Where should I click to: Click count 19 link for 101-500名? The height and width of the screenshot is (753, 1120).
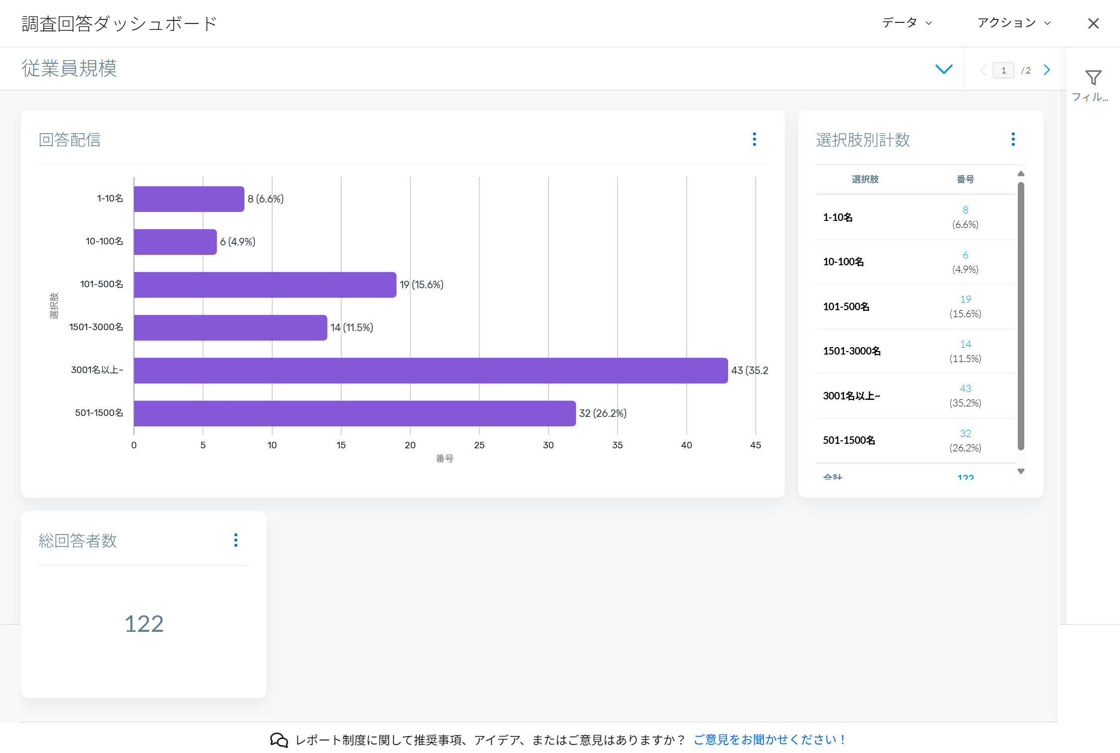point(965,299)
